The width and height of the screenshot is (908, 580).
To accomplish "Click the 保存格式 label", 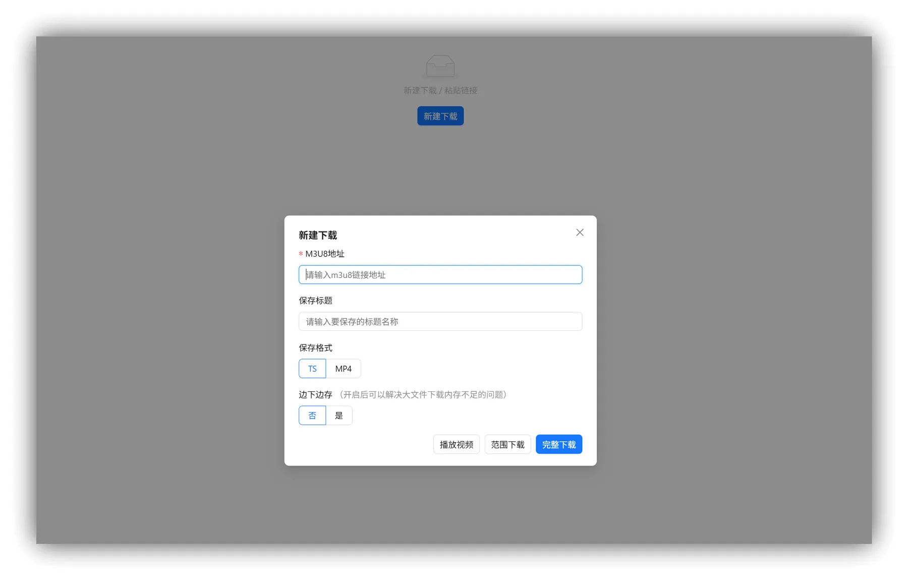I will click(x=315, y=348).
